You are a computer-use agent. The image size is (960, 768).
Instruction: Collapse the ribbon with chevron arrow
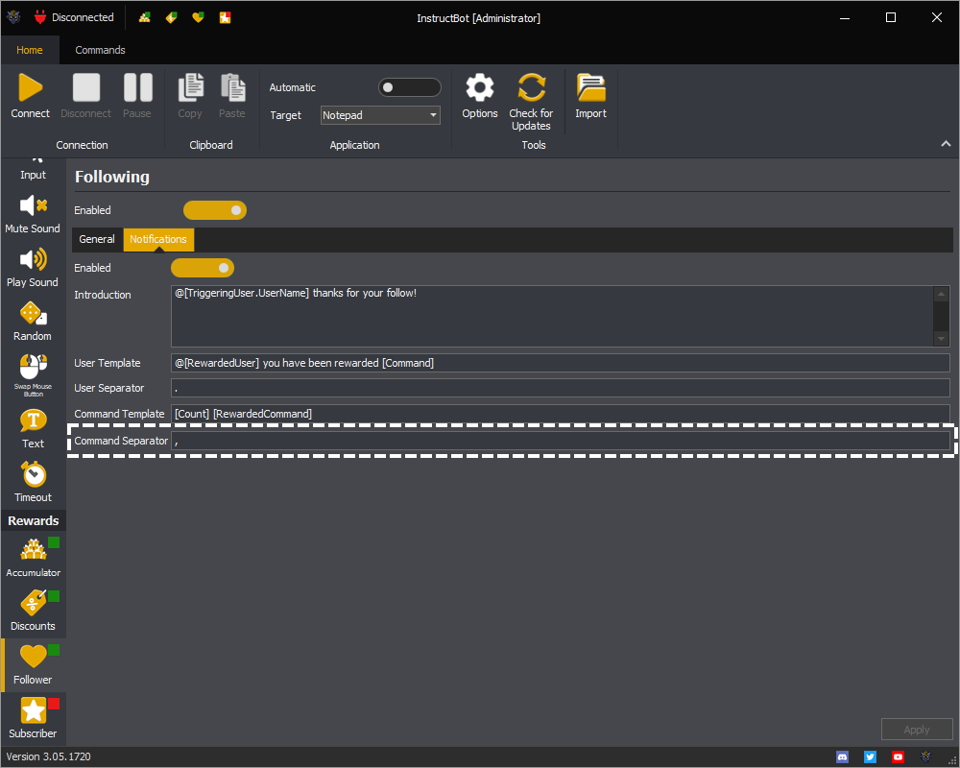point(946,144)
